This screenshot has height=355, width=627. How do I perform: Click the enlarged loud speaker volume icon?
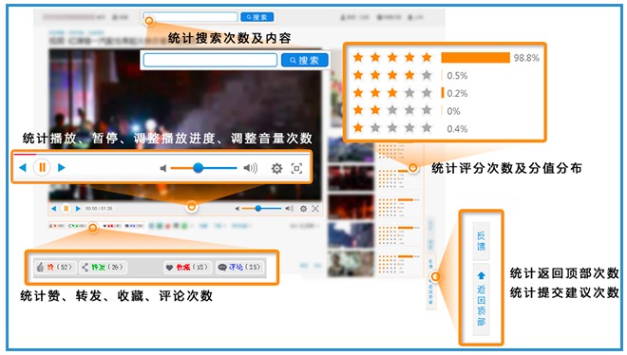250,168
